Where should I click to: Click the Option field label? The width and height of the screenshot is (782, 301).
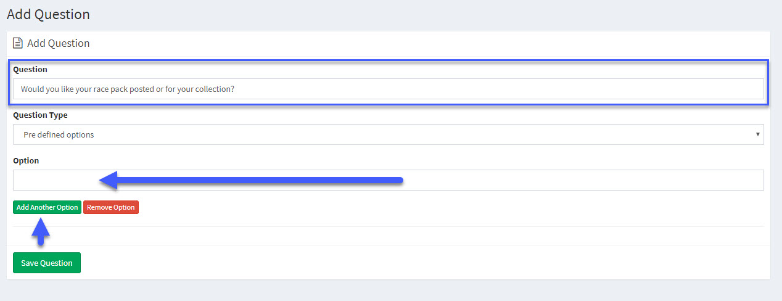[26, 160]
